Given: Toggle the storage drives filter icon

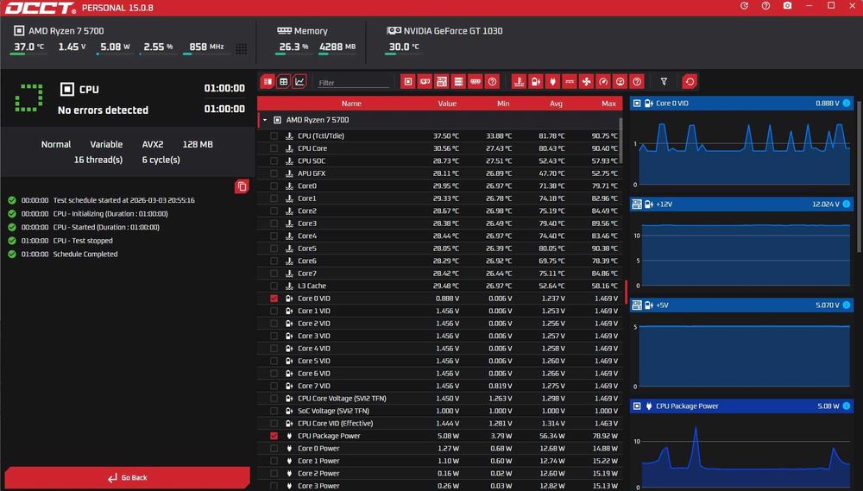Looking at the screenshot, I should tap(458, 82).
